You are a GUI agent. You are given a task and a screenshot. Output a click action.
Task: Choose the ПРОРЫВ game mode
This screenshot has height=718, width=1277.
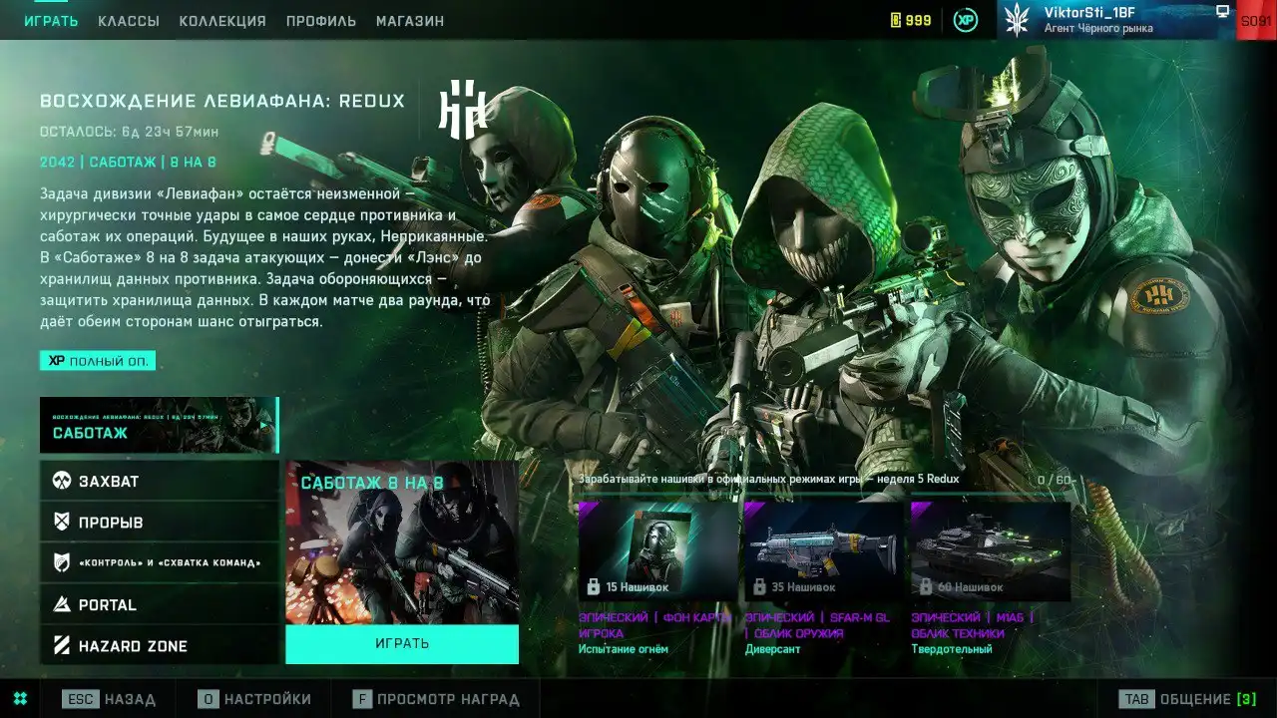160,522
